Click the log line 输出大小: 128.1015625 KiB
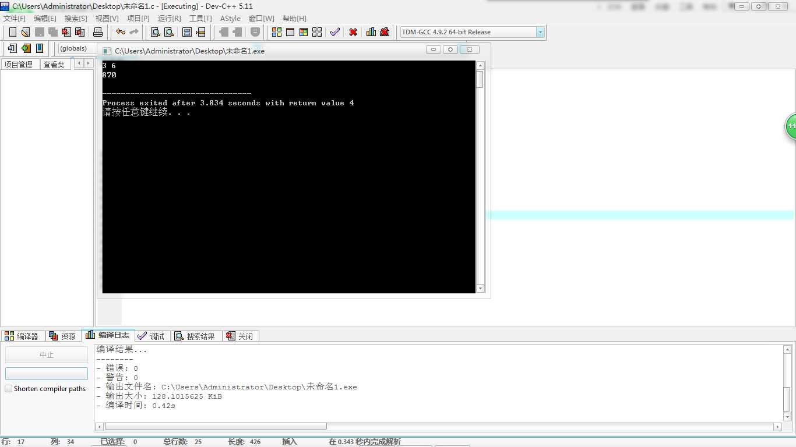 (x=159, y=396)
